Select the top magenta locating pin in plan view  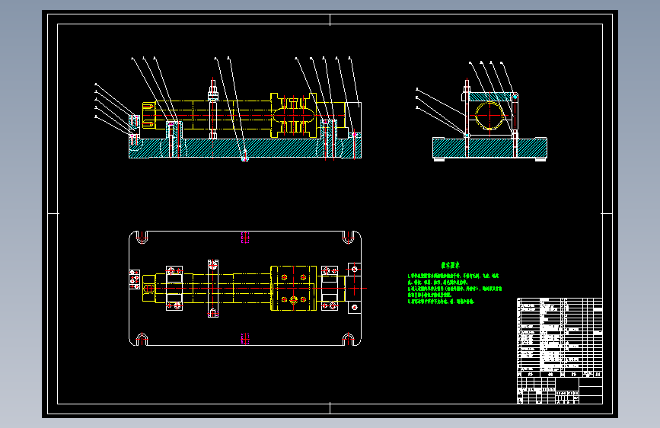[245, 238]
